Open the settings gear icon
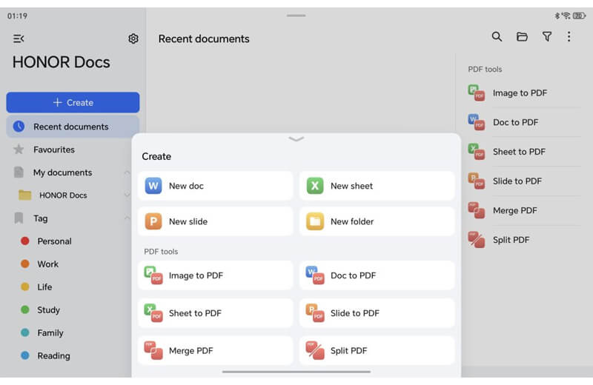593x385 pixels. click(x=133, y=38)
